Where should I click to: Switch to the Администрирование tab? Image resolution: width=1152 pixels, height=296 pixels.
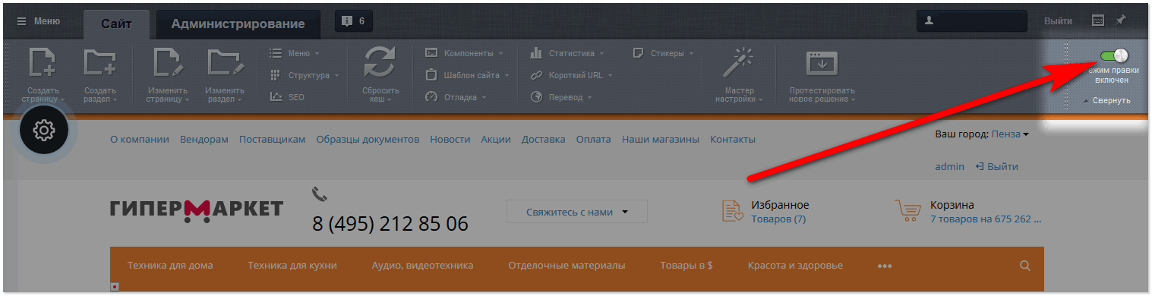tap(238, 24)
